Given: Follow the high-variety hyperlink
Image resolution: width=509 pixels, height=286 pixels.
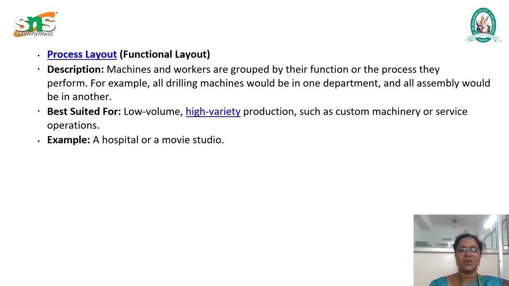Looking at the screenshot, I should (213, 112).
